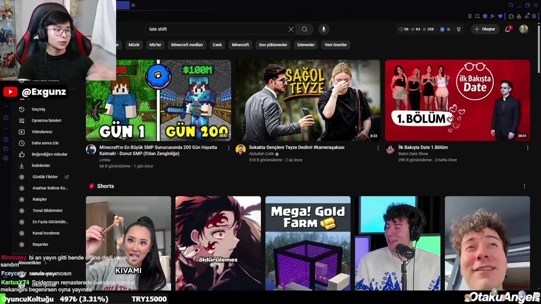
Task: Open İndirilenler downloads entry
Action: (x=44, y=166)
